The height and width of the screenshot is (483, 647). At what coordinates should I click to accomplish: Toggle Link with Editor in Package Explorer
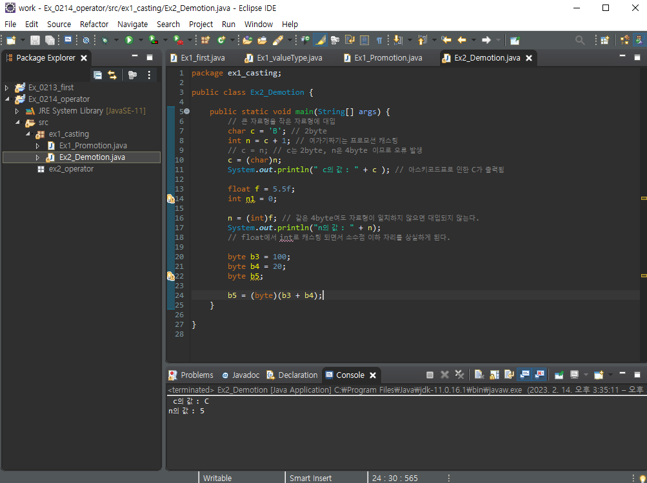(112, 75)
